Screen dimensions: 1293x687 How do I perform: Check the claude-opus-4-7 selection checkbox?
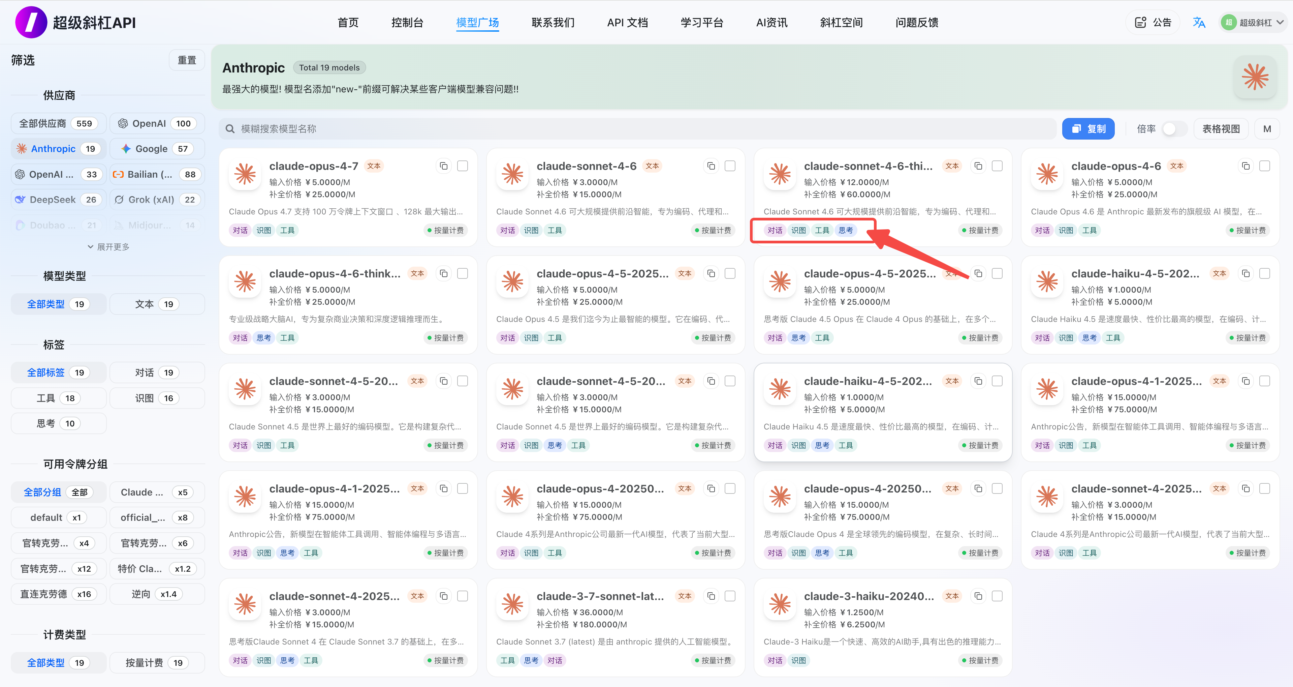coord(462,166)
